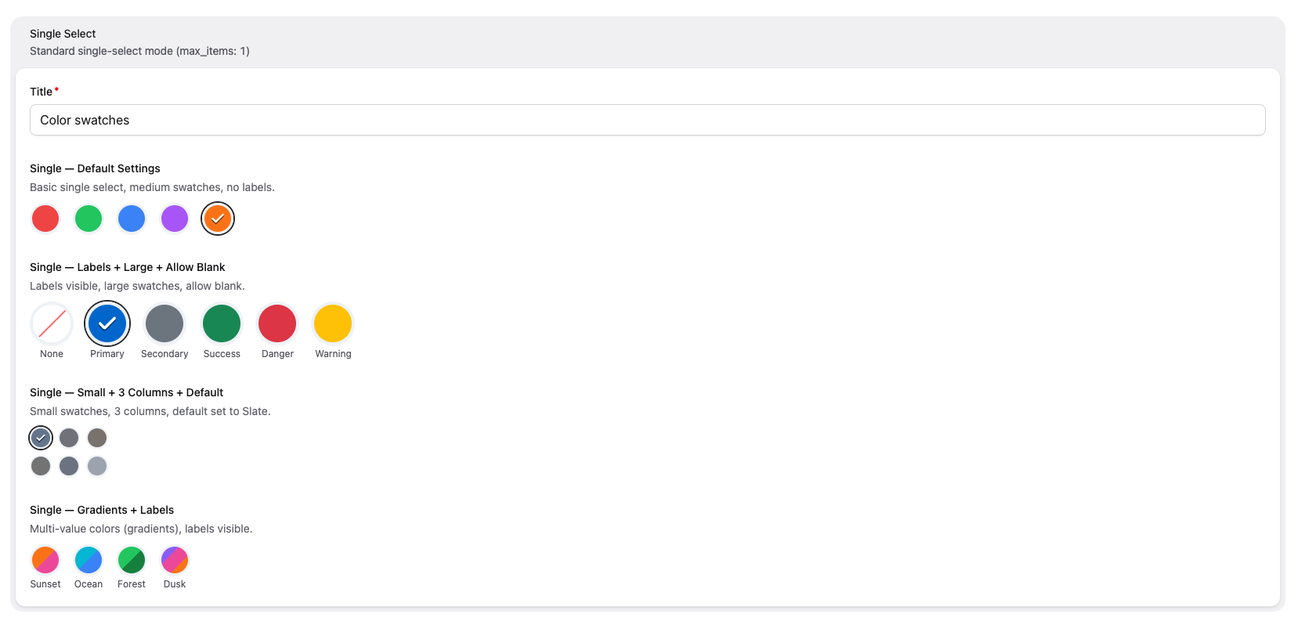1298x625 pixels.
Task: Click the selected Primary blue swatch
Action: pos(107,323)
